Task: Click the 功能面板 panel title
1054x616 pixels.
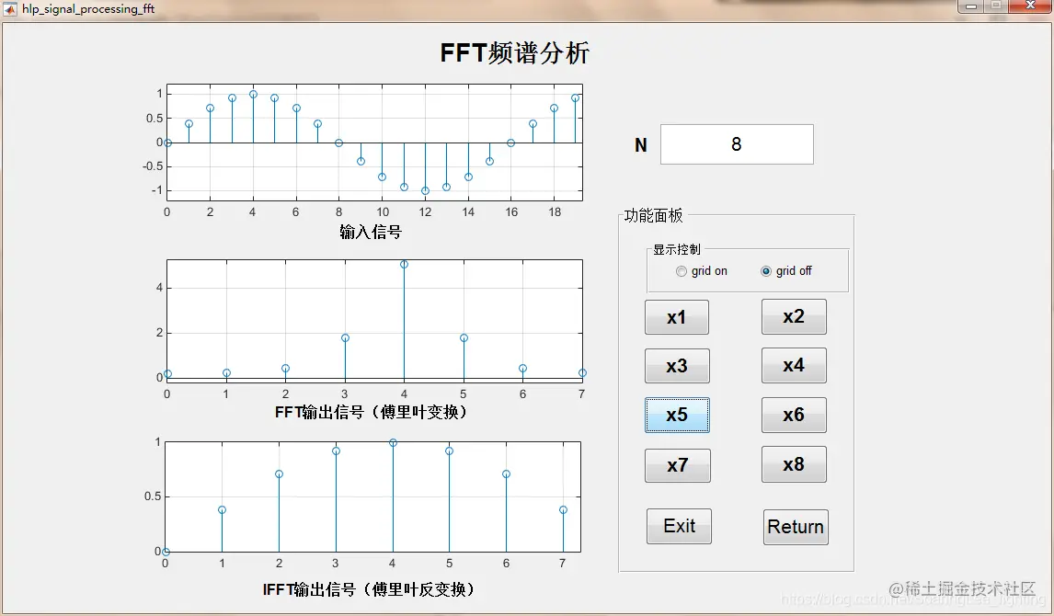Action: tap(653, 216)
